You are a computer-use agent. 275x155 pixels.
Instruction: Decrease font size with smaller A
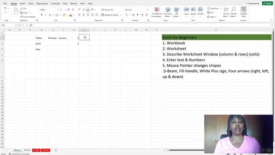[73, 9]
